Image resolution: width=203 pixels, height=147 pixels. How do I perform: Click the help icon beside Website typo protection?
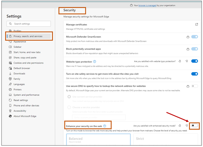95,62
